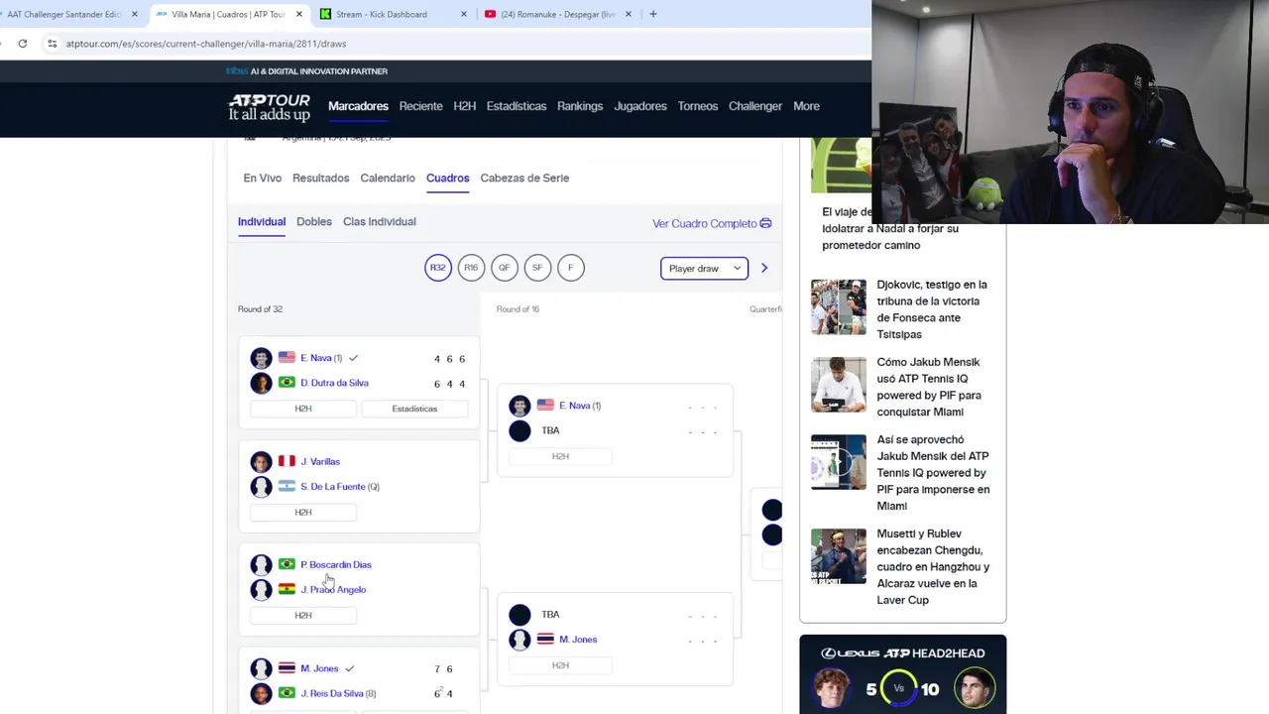Viewport: 1269px width, 714px height.
Task: Select the F final round button
Action: (570, 268)
